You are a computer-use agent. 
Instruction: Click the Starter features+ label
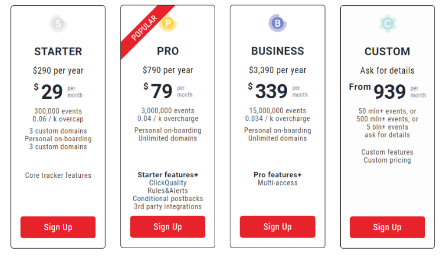coord(168,175)
